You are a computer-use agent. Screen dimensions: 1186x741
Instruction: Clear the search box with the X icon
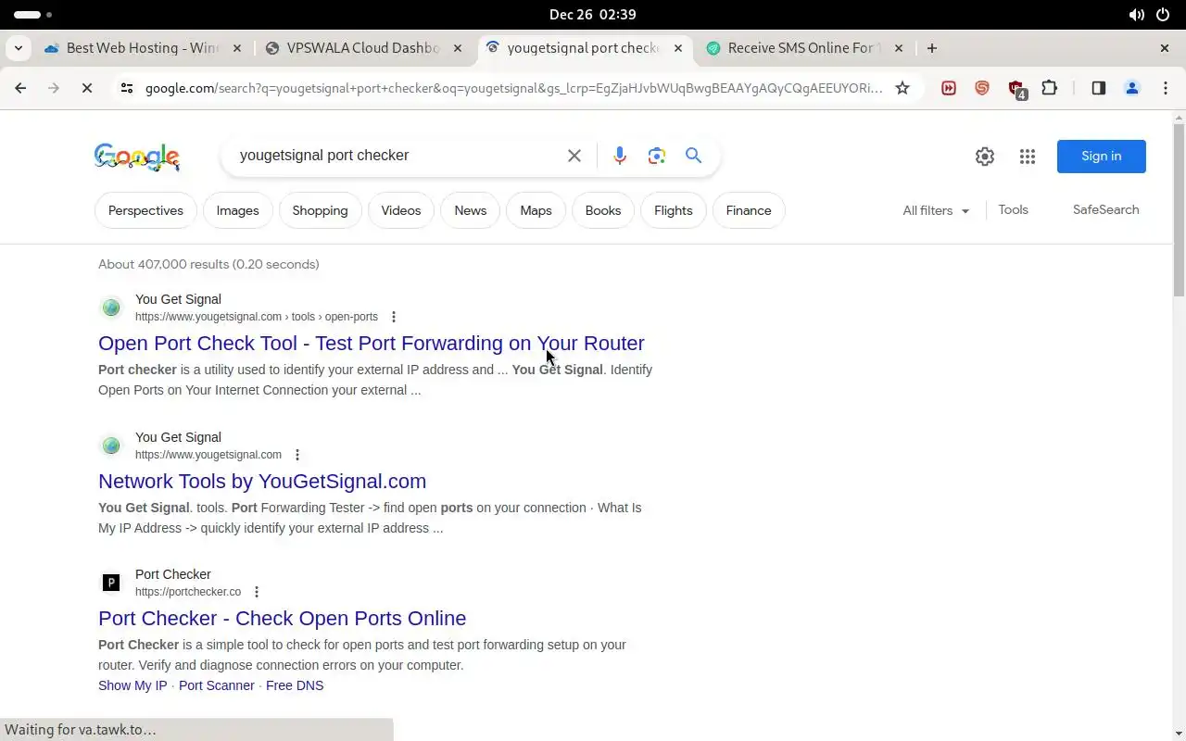coord(574,156)
